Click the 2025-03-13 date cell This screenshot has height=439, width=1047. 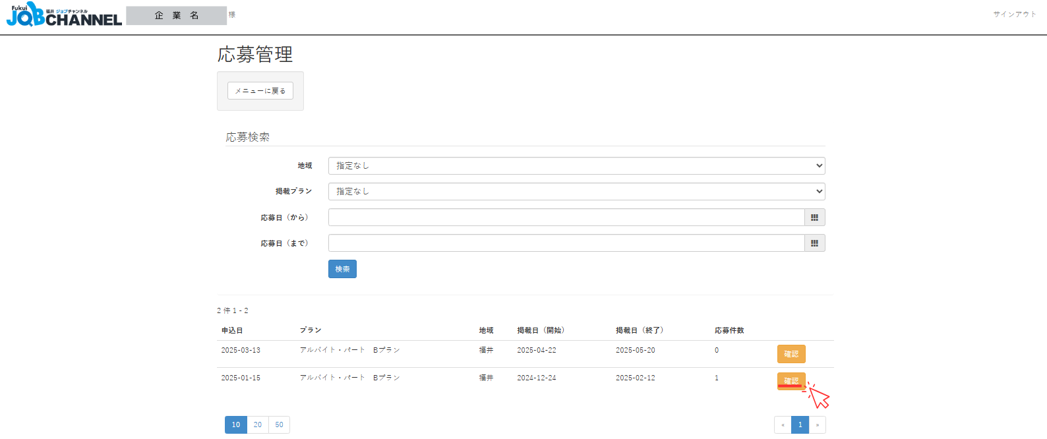(241, 350)
